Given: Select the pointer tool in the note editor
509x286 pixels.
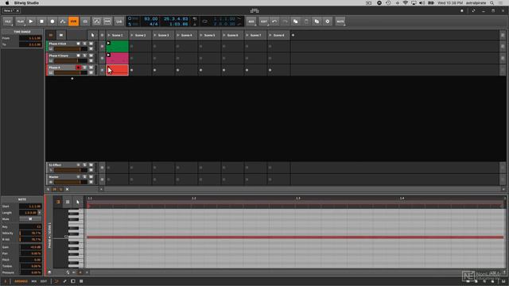Looking at the screenshot, I should pos(78,202).
